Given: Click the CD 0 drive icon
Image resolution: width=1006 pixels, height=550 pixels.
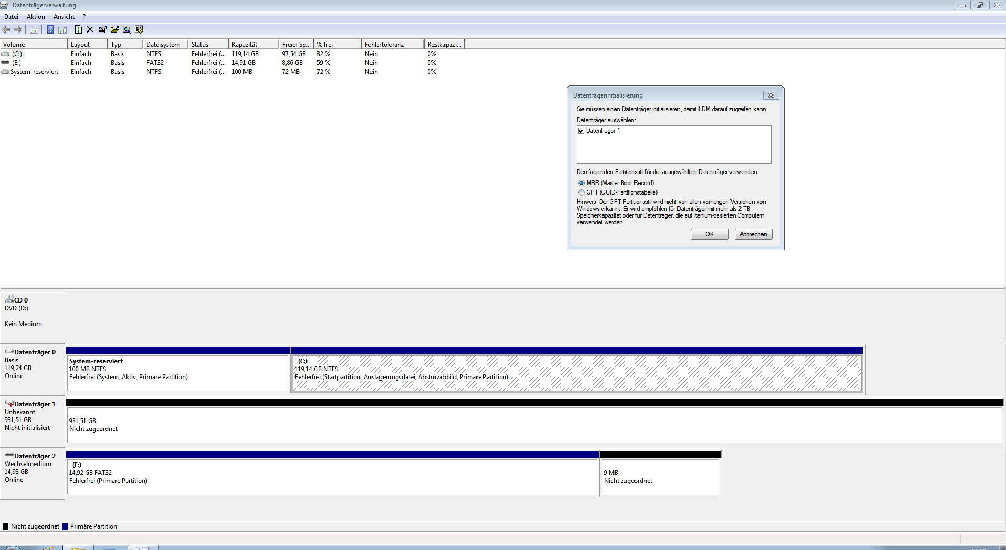Looking at the screenshot, I should click(x=9, y=299).
